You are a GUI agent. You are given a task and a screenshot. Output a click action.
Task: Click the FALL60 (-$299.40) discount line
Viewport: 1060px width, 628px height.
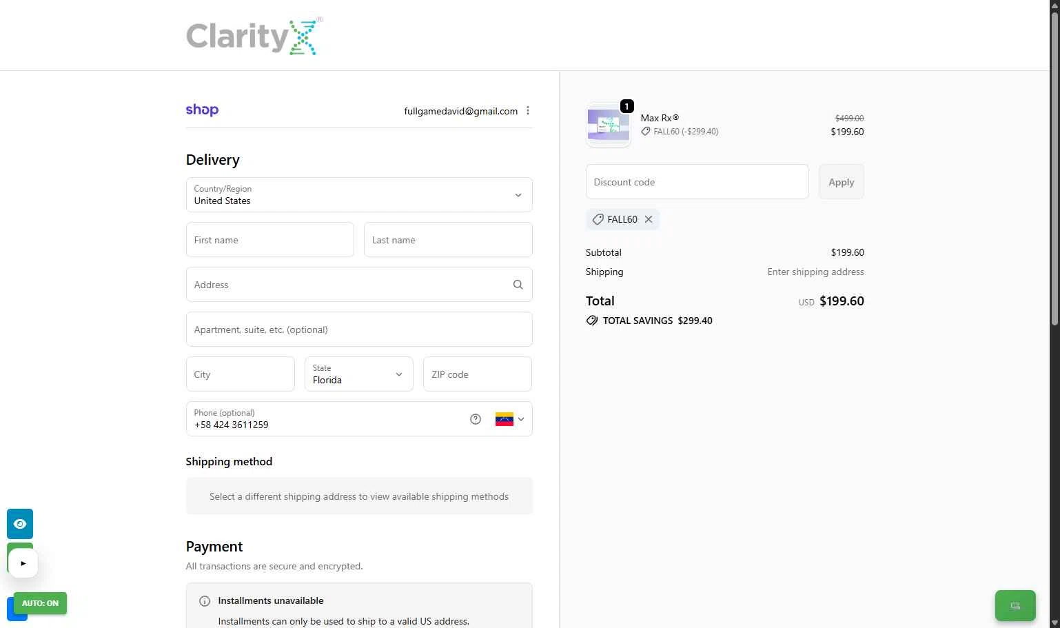coord(680,132)
